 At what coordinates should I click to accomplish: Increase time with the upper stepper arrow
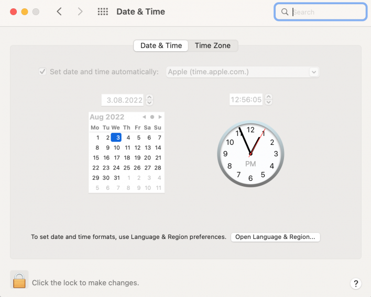pos(268,97)
